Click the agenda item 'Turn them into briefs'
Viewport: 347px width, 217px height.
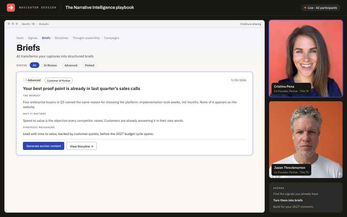288,200
